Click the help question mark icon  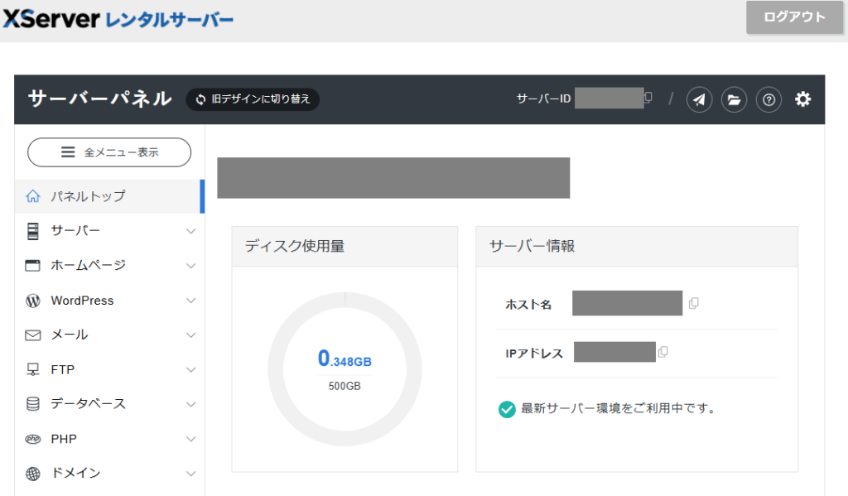point(768,100)
